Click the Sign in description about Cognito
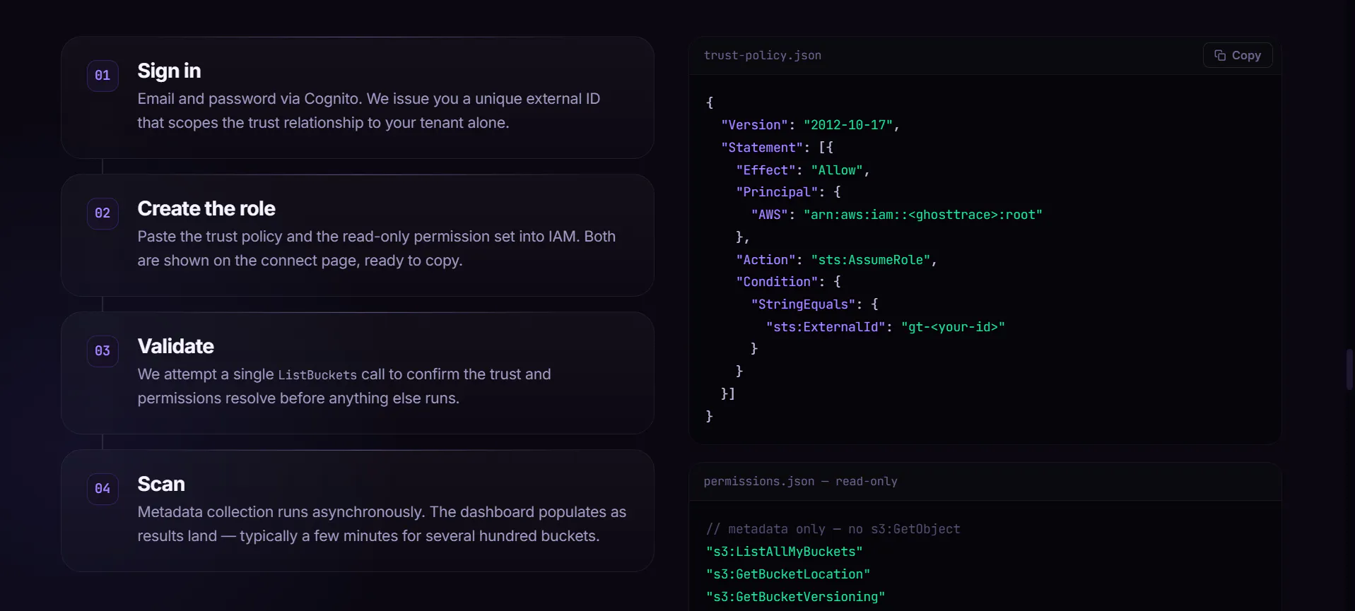 point(368,111)
